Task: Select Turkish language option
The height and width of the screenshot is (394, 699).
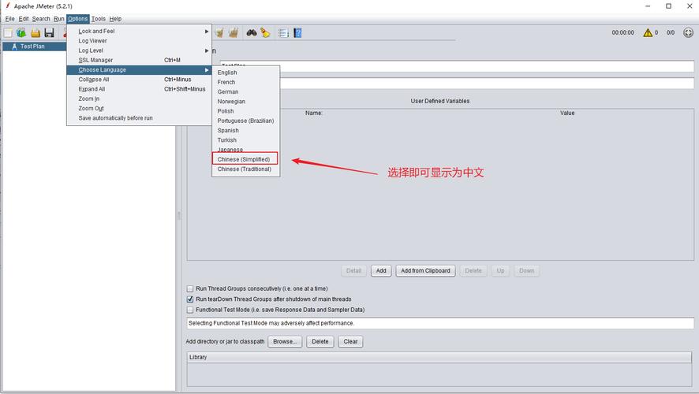Action: (245, 140)
